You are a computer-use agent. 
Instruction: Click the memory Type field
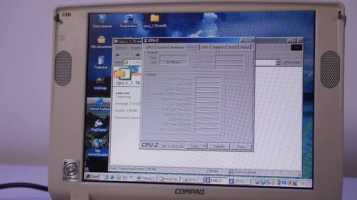173,57
